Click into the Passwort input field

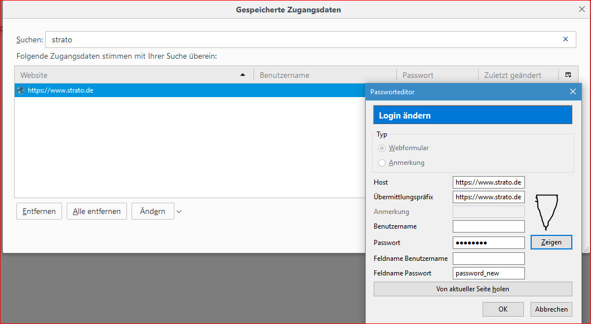click(x=488, y=243)
